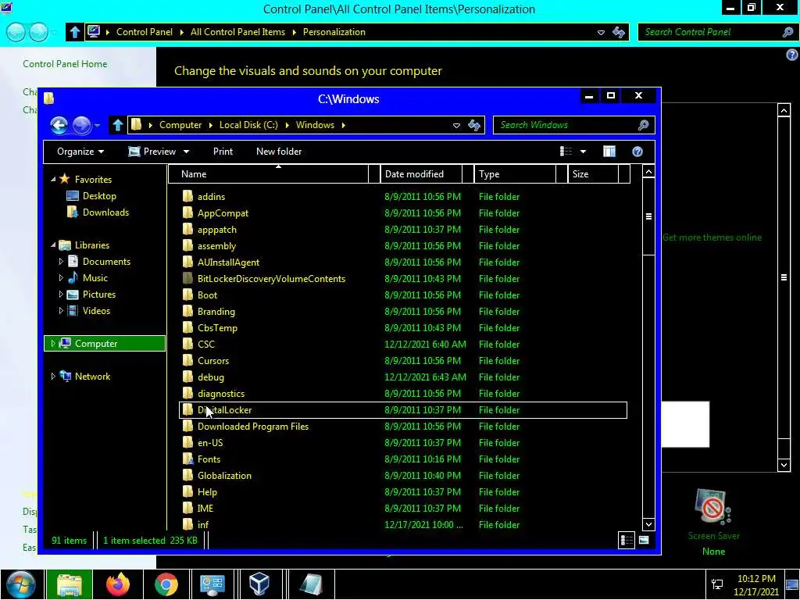The height and width of the screenshot is (600, 800).
Task: Expand the Computer node
Action: coord(53,344)
